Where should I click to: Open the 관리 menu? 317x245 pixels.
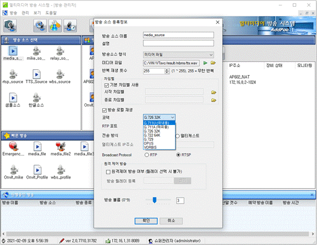[x=25, y=13]
